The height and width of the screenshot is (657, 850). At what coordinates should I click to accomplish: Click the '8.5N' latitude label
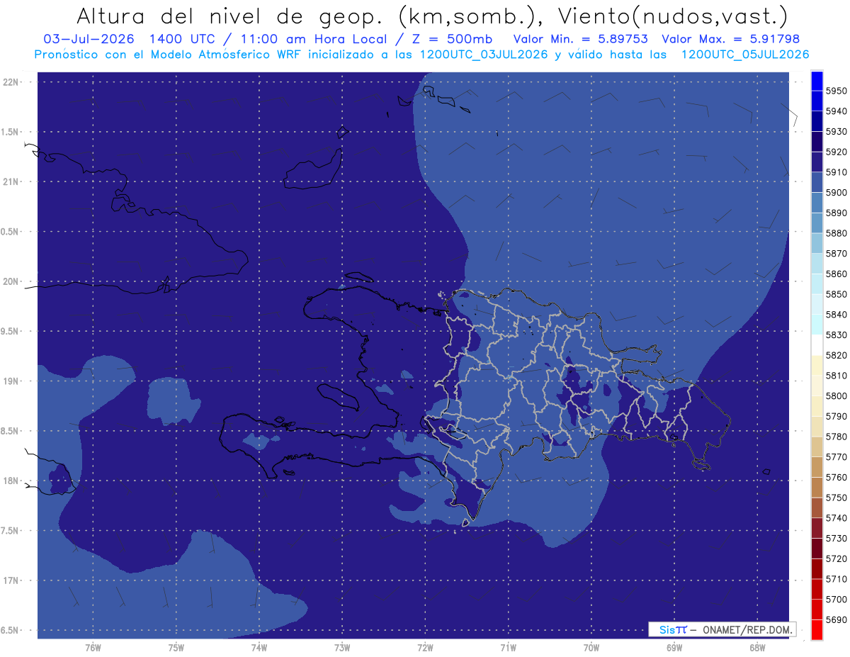click(11, 431)
